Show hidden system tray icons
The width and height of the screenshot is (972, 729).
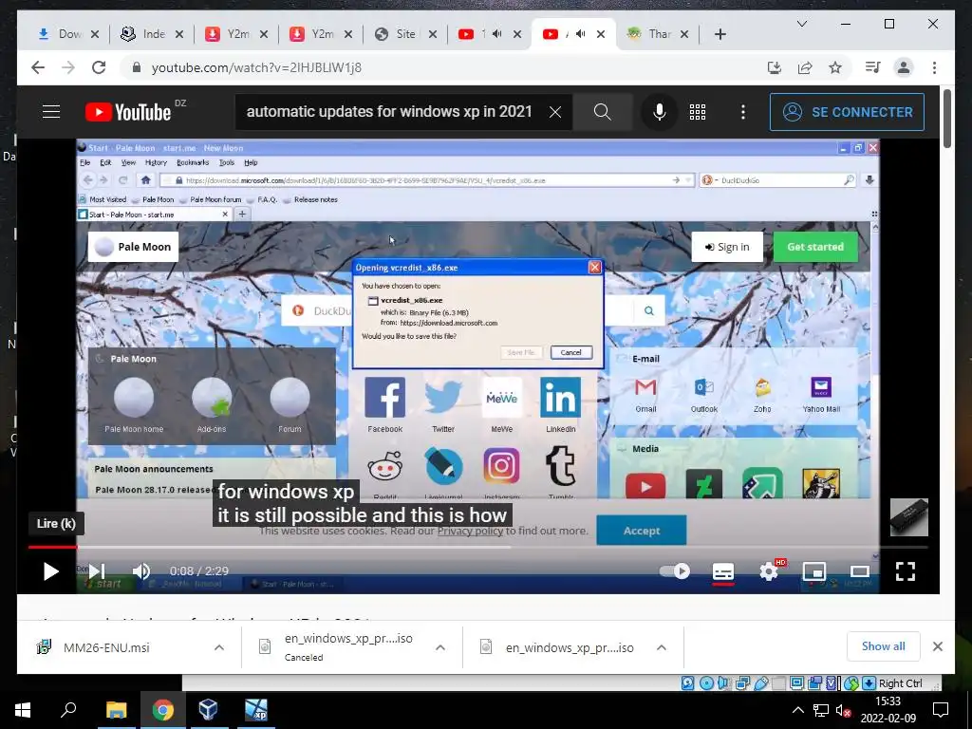click(x=797, y=710)
